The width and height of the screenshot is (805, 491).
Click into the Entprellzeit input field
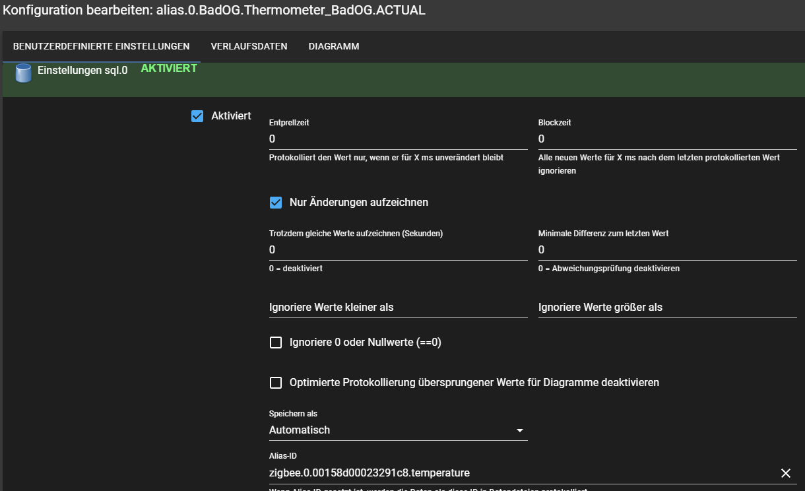coord(397,139)
